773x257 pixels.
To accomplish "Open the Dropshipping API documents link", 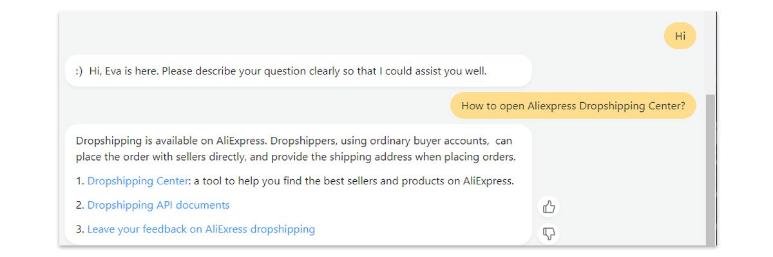I will 158,205.
